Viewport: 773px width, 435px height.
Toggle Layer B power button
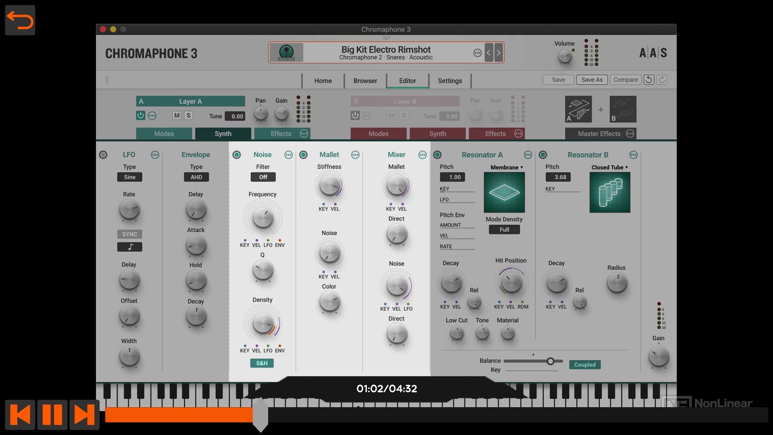click(x=355, y=116)
